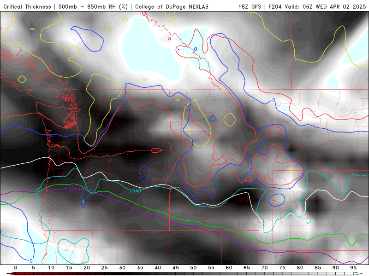Click "College of DuPage NEXLAB" header text

click(172, 7)
